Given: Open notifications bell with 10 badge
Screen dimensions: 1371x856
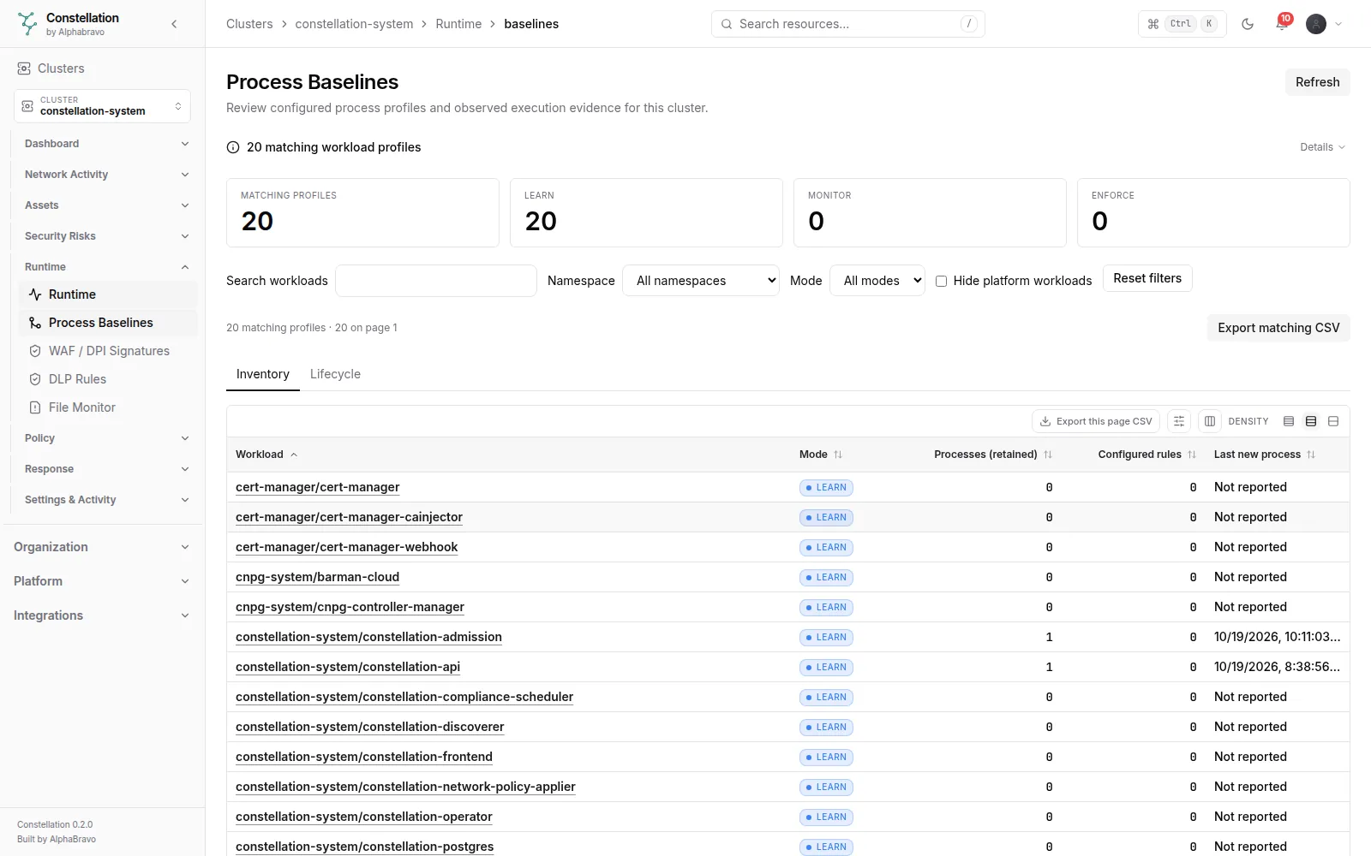Looking at the screenshot, I should pyautogui.click(x=1282, y=23).
